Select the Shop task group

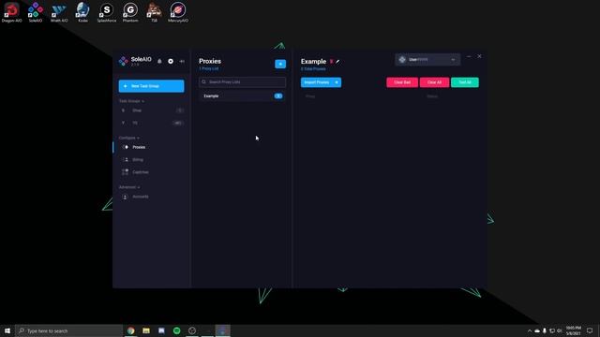[152, 110]
